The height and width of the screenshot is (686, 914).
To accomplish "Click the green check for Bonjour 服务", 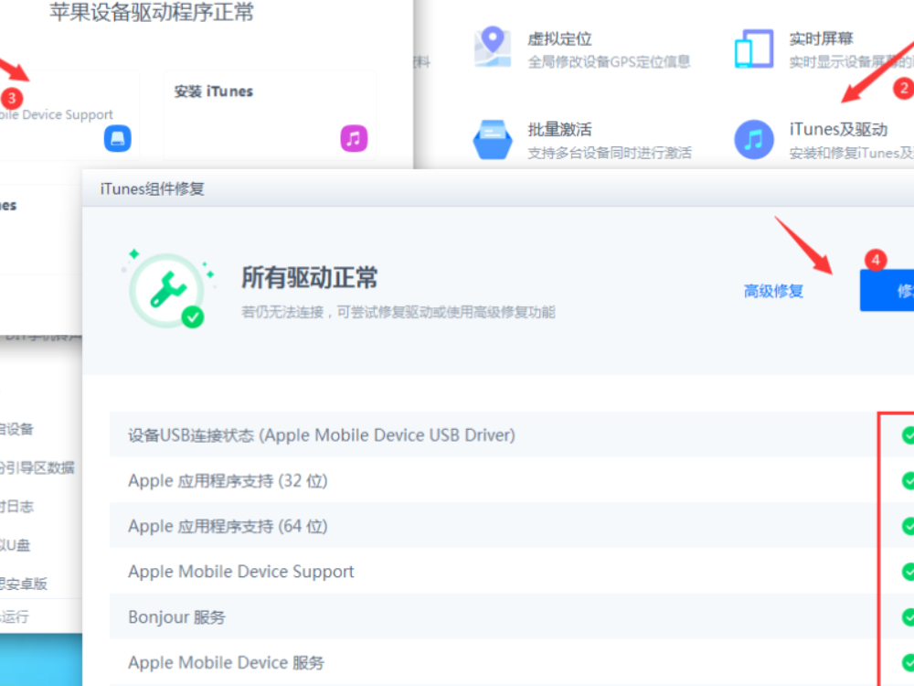I will [909, 617].
